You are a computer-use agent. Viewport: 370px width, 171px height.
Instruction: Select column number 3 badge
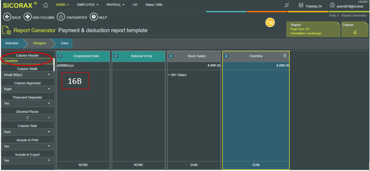(171, 56)
